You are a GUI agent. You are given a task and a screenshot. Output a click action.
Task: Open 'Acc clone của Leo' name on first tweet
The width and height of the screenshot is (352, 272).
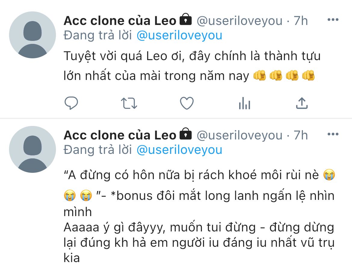click(x=120, y=21)
